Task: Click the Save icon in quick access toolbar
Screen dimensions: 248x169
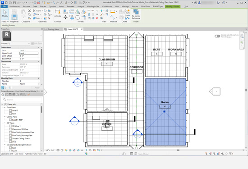Action: [14, 3]
